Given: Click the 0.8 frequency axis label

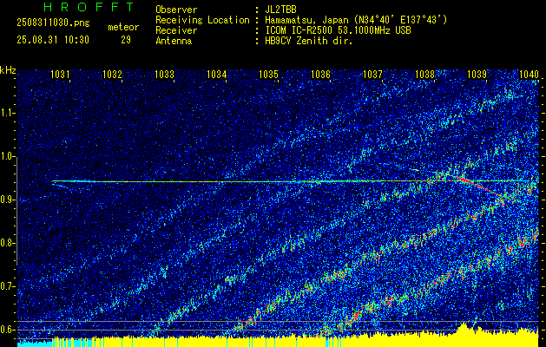Looking at the screenshot, I should coord(7,243).
